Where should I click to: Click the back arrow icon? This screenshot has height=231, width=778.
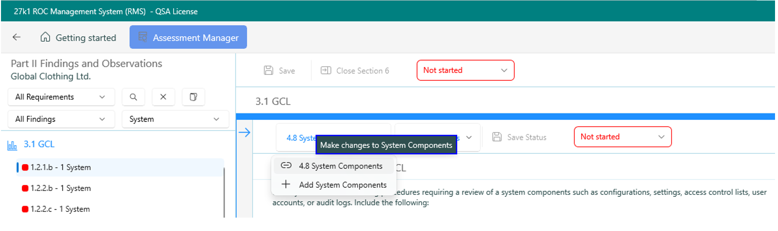[x=16, y=37]
